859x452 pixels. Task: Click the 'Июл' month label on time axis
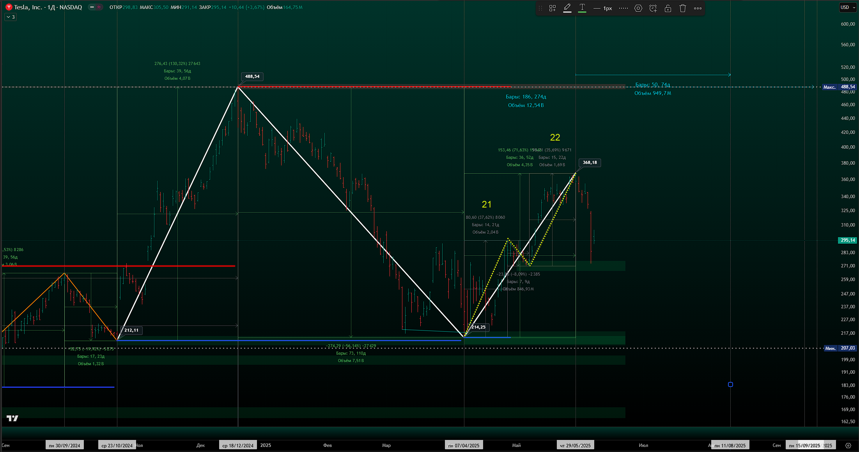pyautogui.click(x=643, y=445)
